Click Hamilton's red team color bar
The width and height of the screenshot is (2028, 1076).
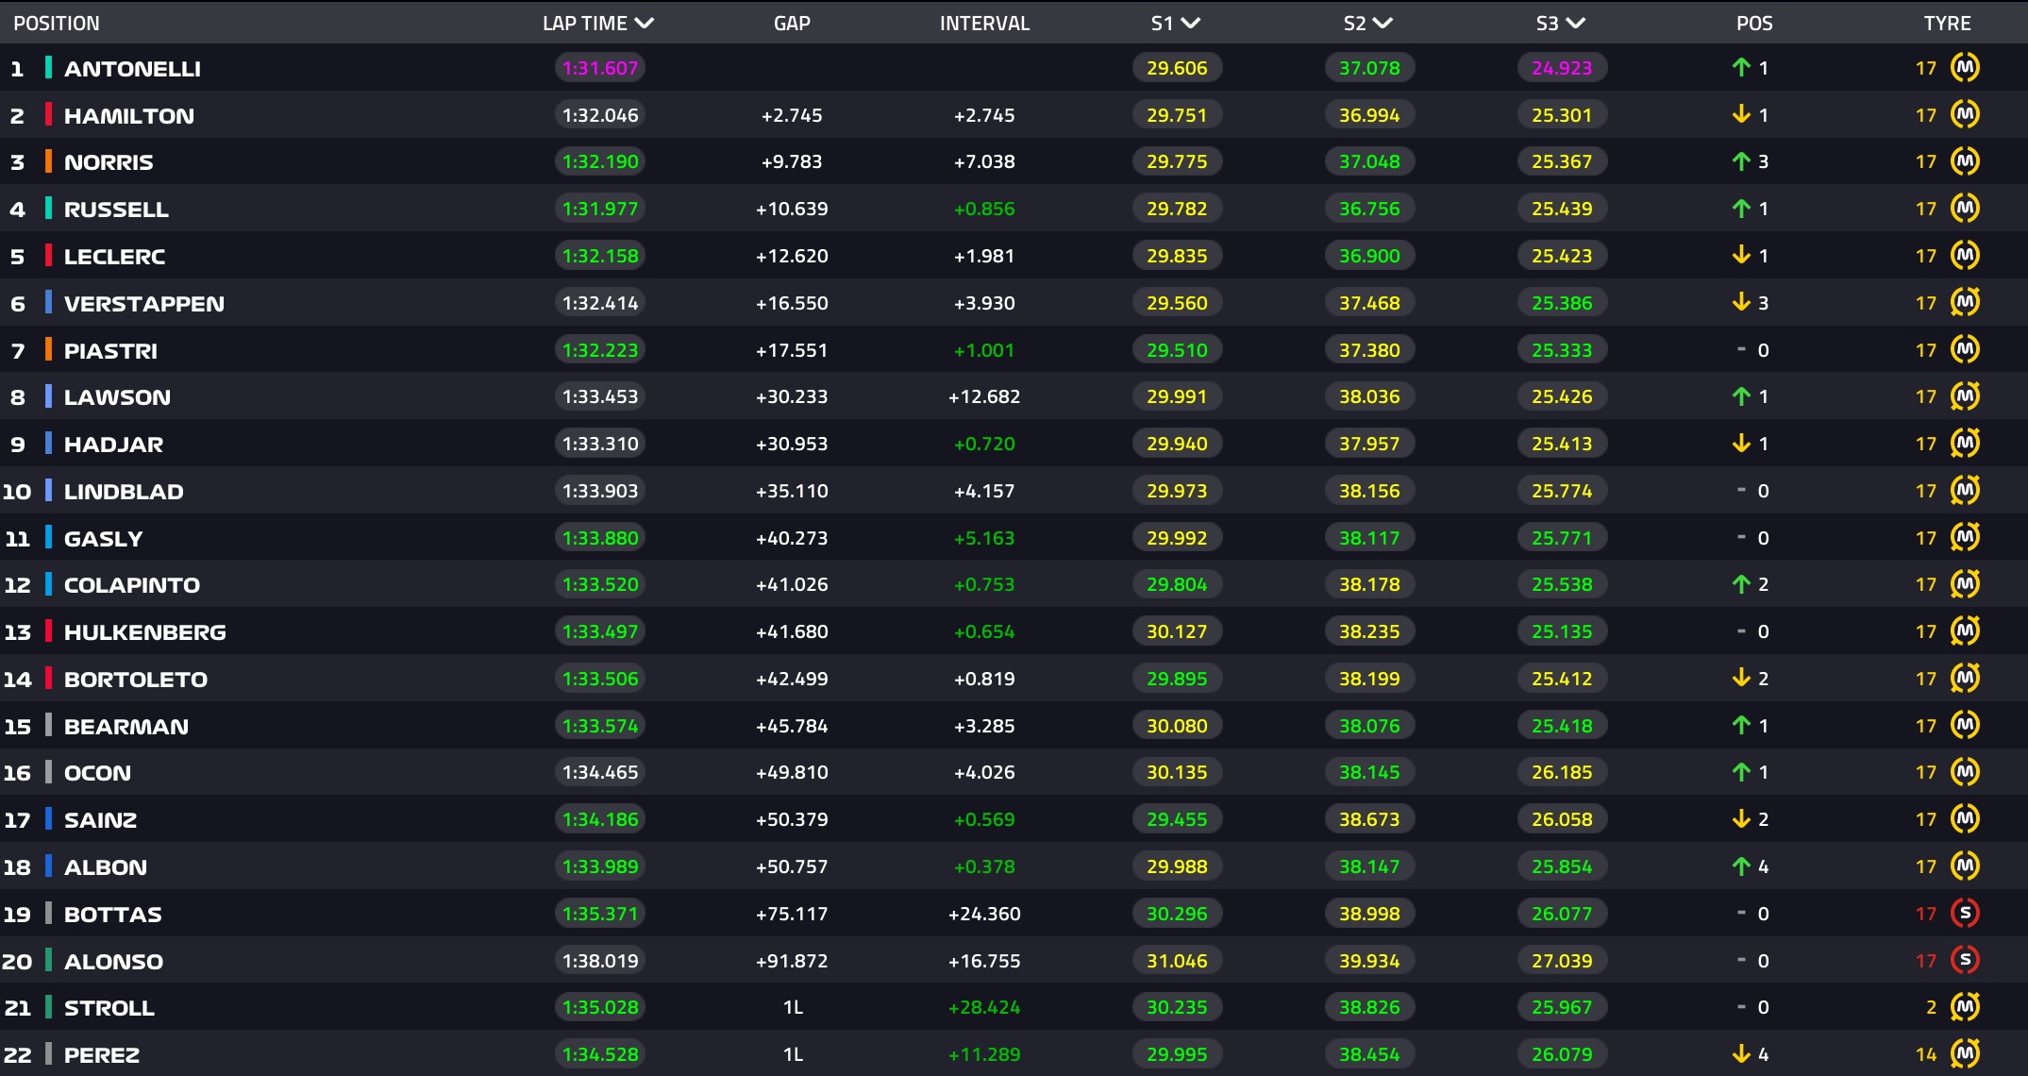point(48,115)
